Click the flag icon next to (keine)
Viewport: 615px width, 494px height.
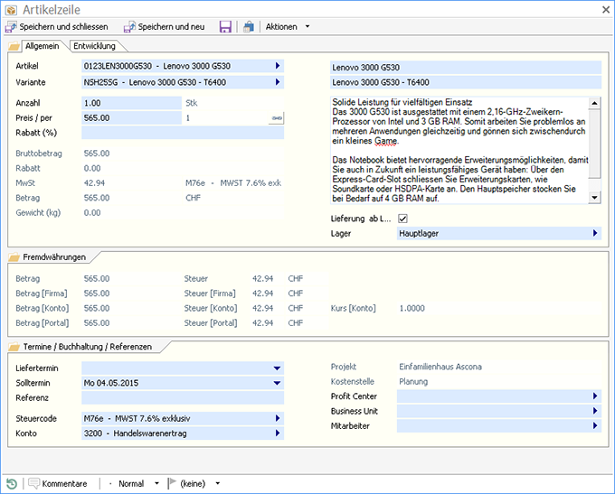pyautogui.click(x=172, y=483)
